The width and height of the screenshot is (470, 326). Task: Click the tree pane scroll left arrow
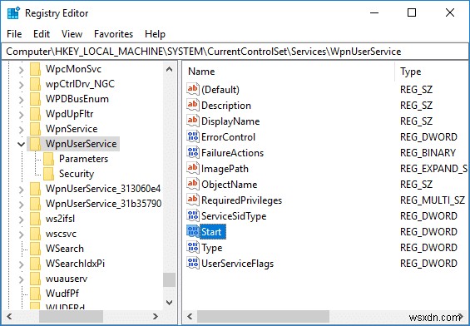click(x=9, y=316)
